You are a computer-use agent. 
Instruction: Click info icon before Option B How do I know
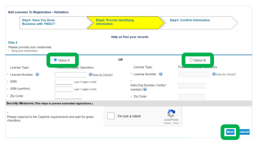pyautogui.click(x=214, y=74)
